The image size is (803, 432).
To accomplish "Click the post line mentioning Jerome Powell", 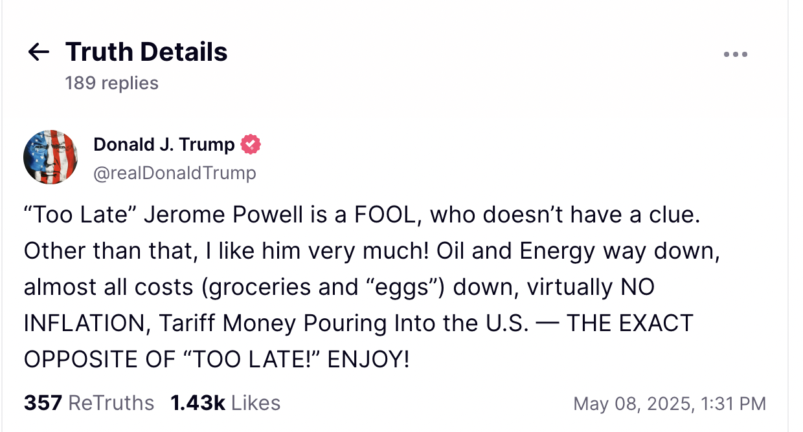I will click(362, 215).
